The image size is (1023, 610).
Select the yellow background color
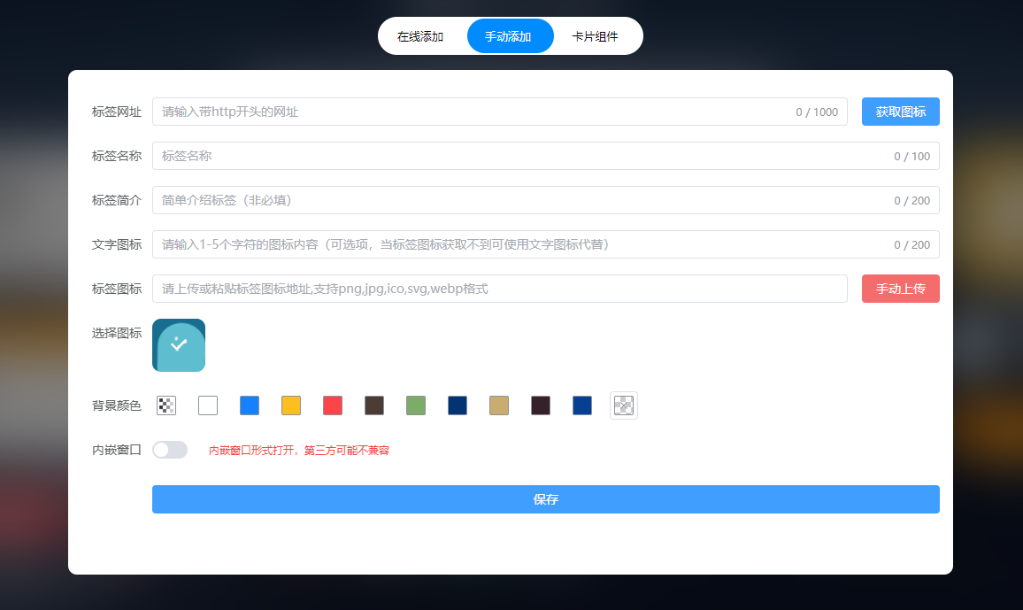click(x=290, y=405)
